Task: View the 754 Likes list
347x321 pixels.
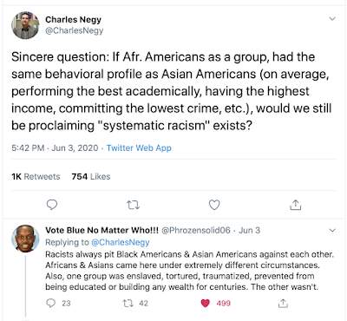Action: click(x=91, y=176)
